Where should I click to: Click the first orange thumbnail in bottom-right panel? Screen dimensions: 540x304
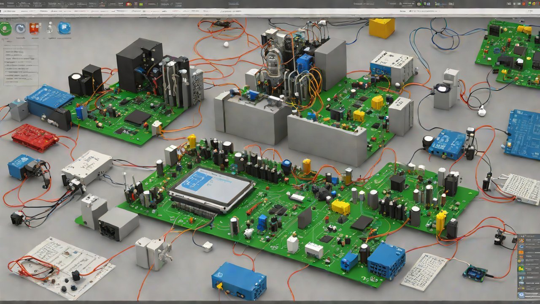[x=521, y=240]
